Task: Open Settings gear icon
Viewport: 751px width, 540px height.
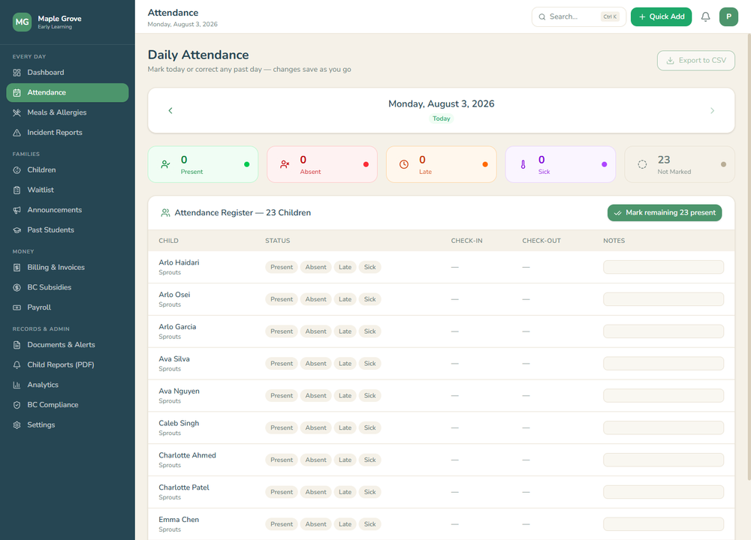Action: [x=17, y=426]
